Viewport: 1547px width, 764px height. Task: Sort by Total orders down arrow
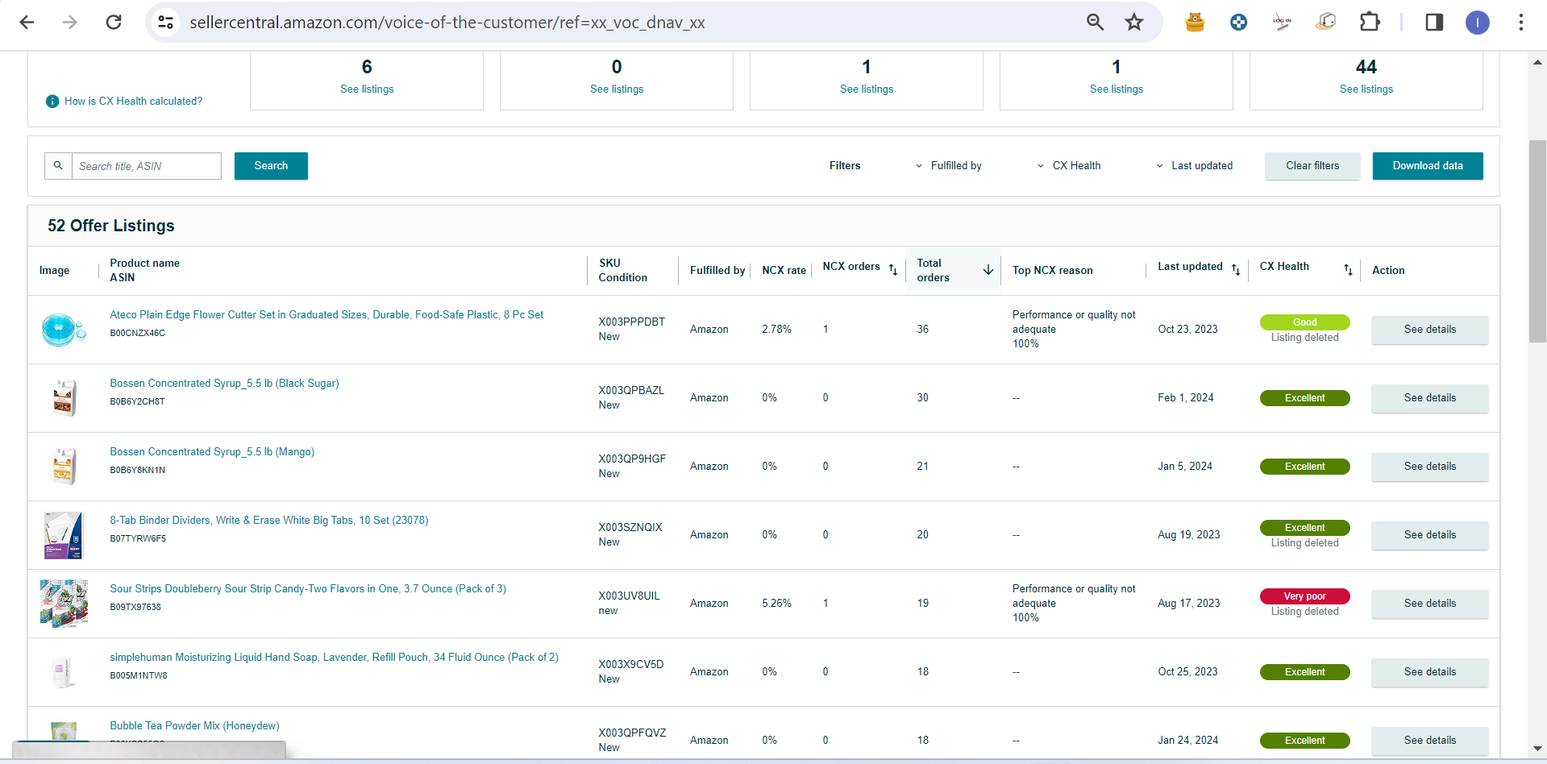(988, 270)
